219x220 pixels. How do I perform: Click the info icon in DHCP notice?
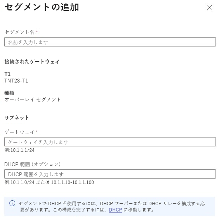(x=12, y=203)
